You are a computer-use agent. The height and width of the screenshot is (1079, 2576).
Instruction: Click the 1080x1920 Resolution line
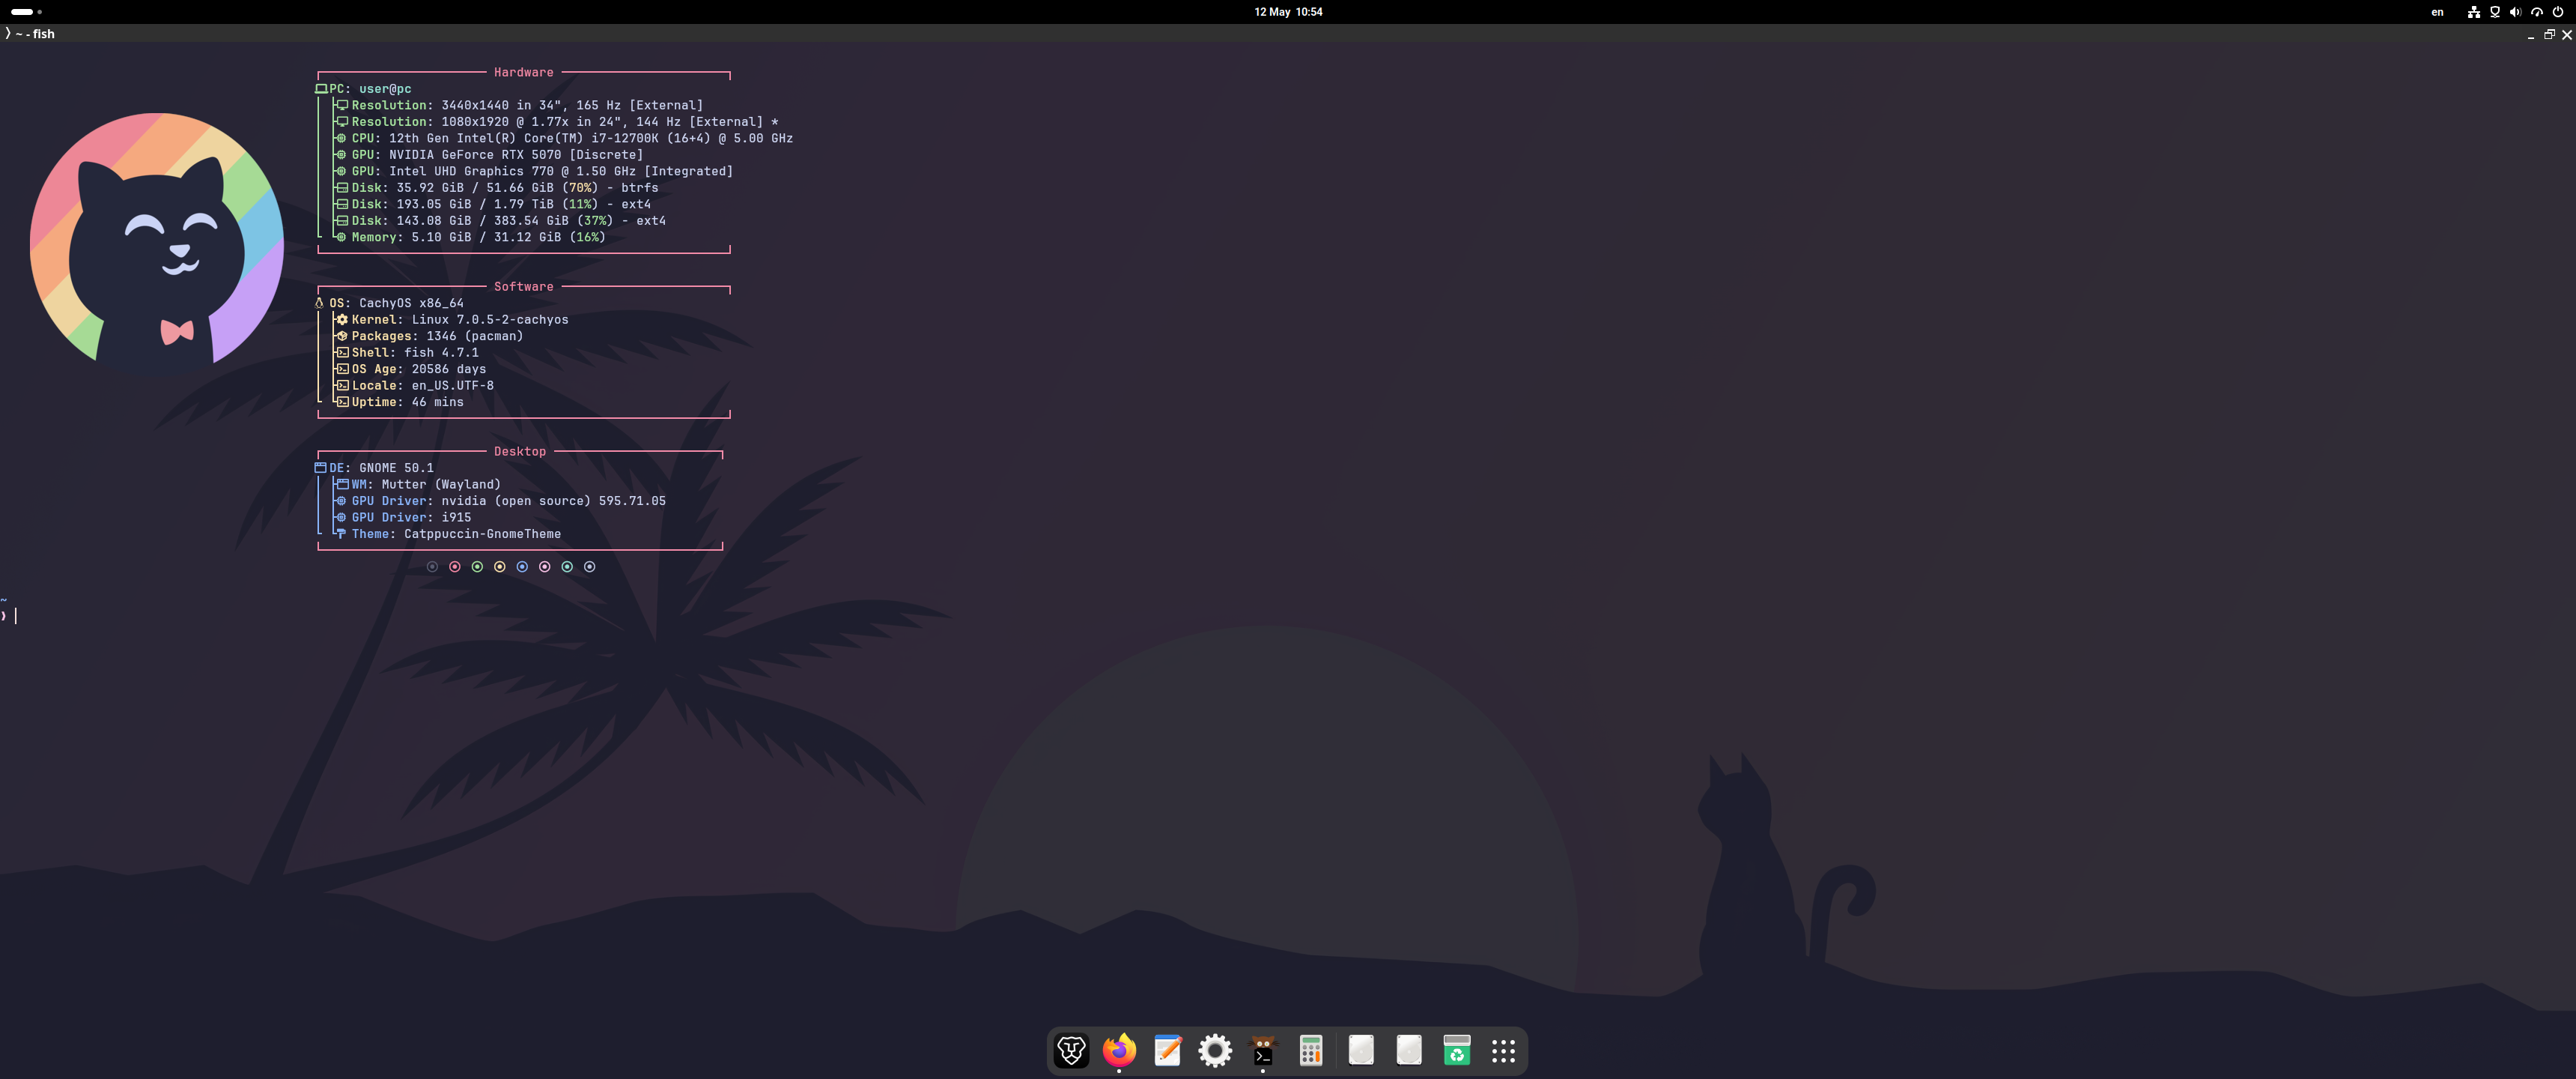(x=557, y=122)
